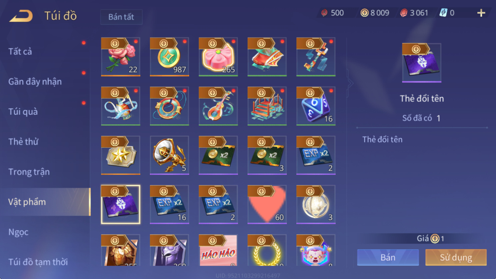Pick the blue dice item with 16
The image size is (496, 279).
[x=316, y=106]
